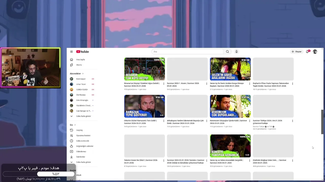This screenshot has height=182, width=325.
Task: Open options for Survivor 2026 05.01.2026 Tanıtımı
Action: click(x=206, y=161)
